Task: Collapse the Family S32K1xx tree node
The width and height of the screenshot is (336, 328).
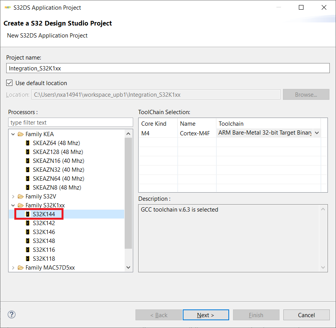Action: click(x=13, y=205)
